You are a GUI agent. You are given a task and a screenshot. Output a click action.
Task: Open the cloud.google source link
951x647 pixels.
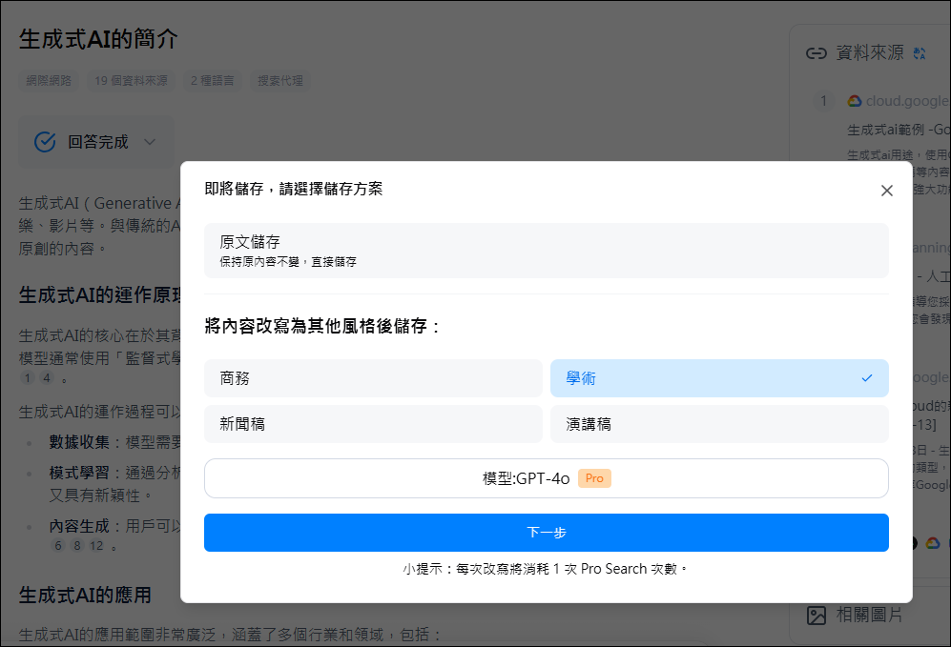coord(907,101)
